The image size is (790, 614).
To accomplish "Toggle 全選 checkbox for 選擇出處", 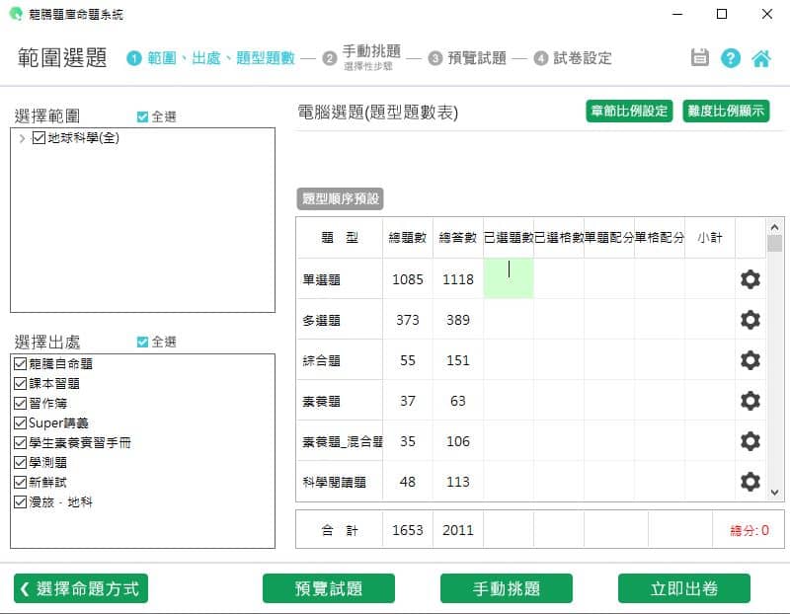I will click(x=142, y=342).
